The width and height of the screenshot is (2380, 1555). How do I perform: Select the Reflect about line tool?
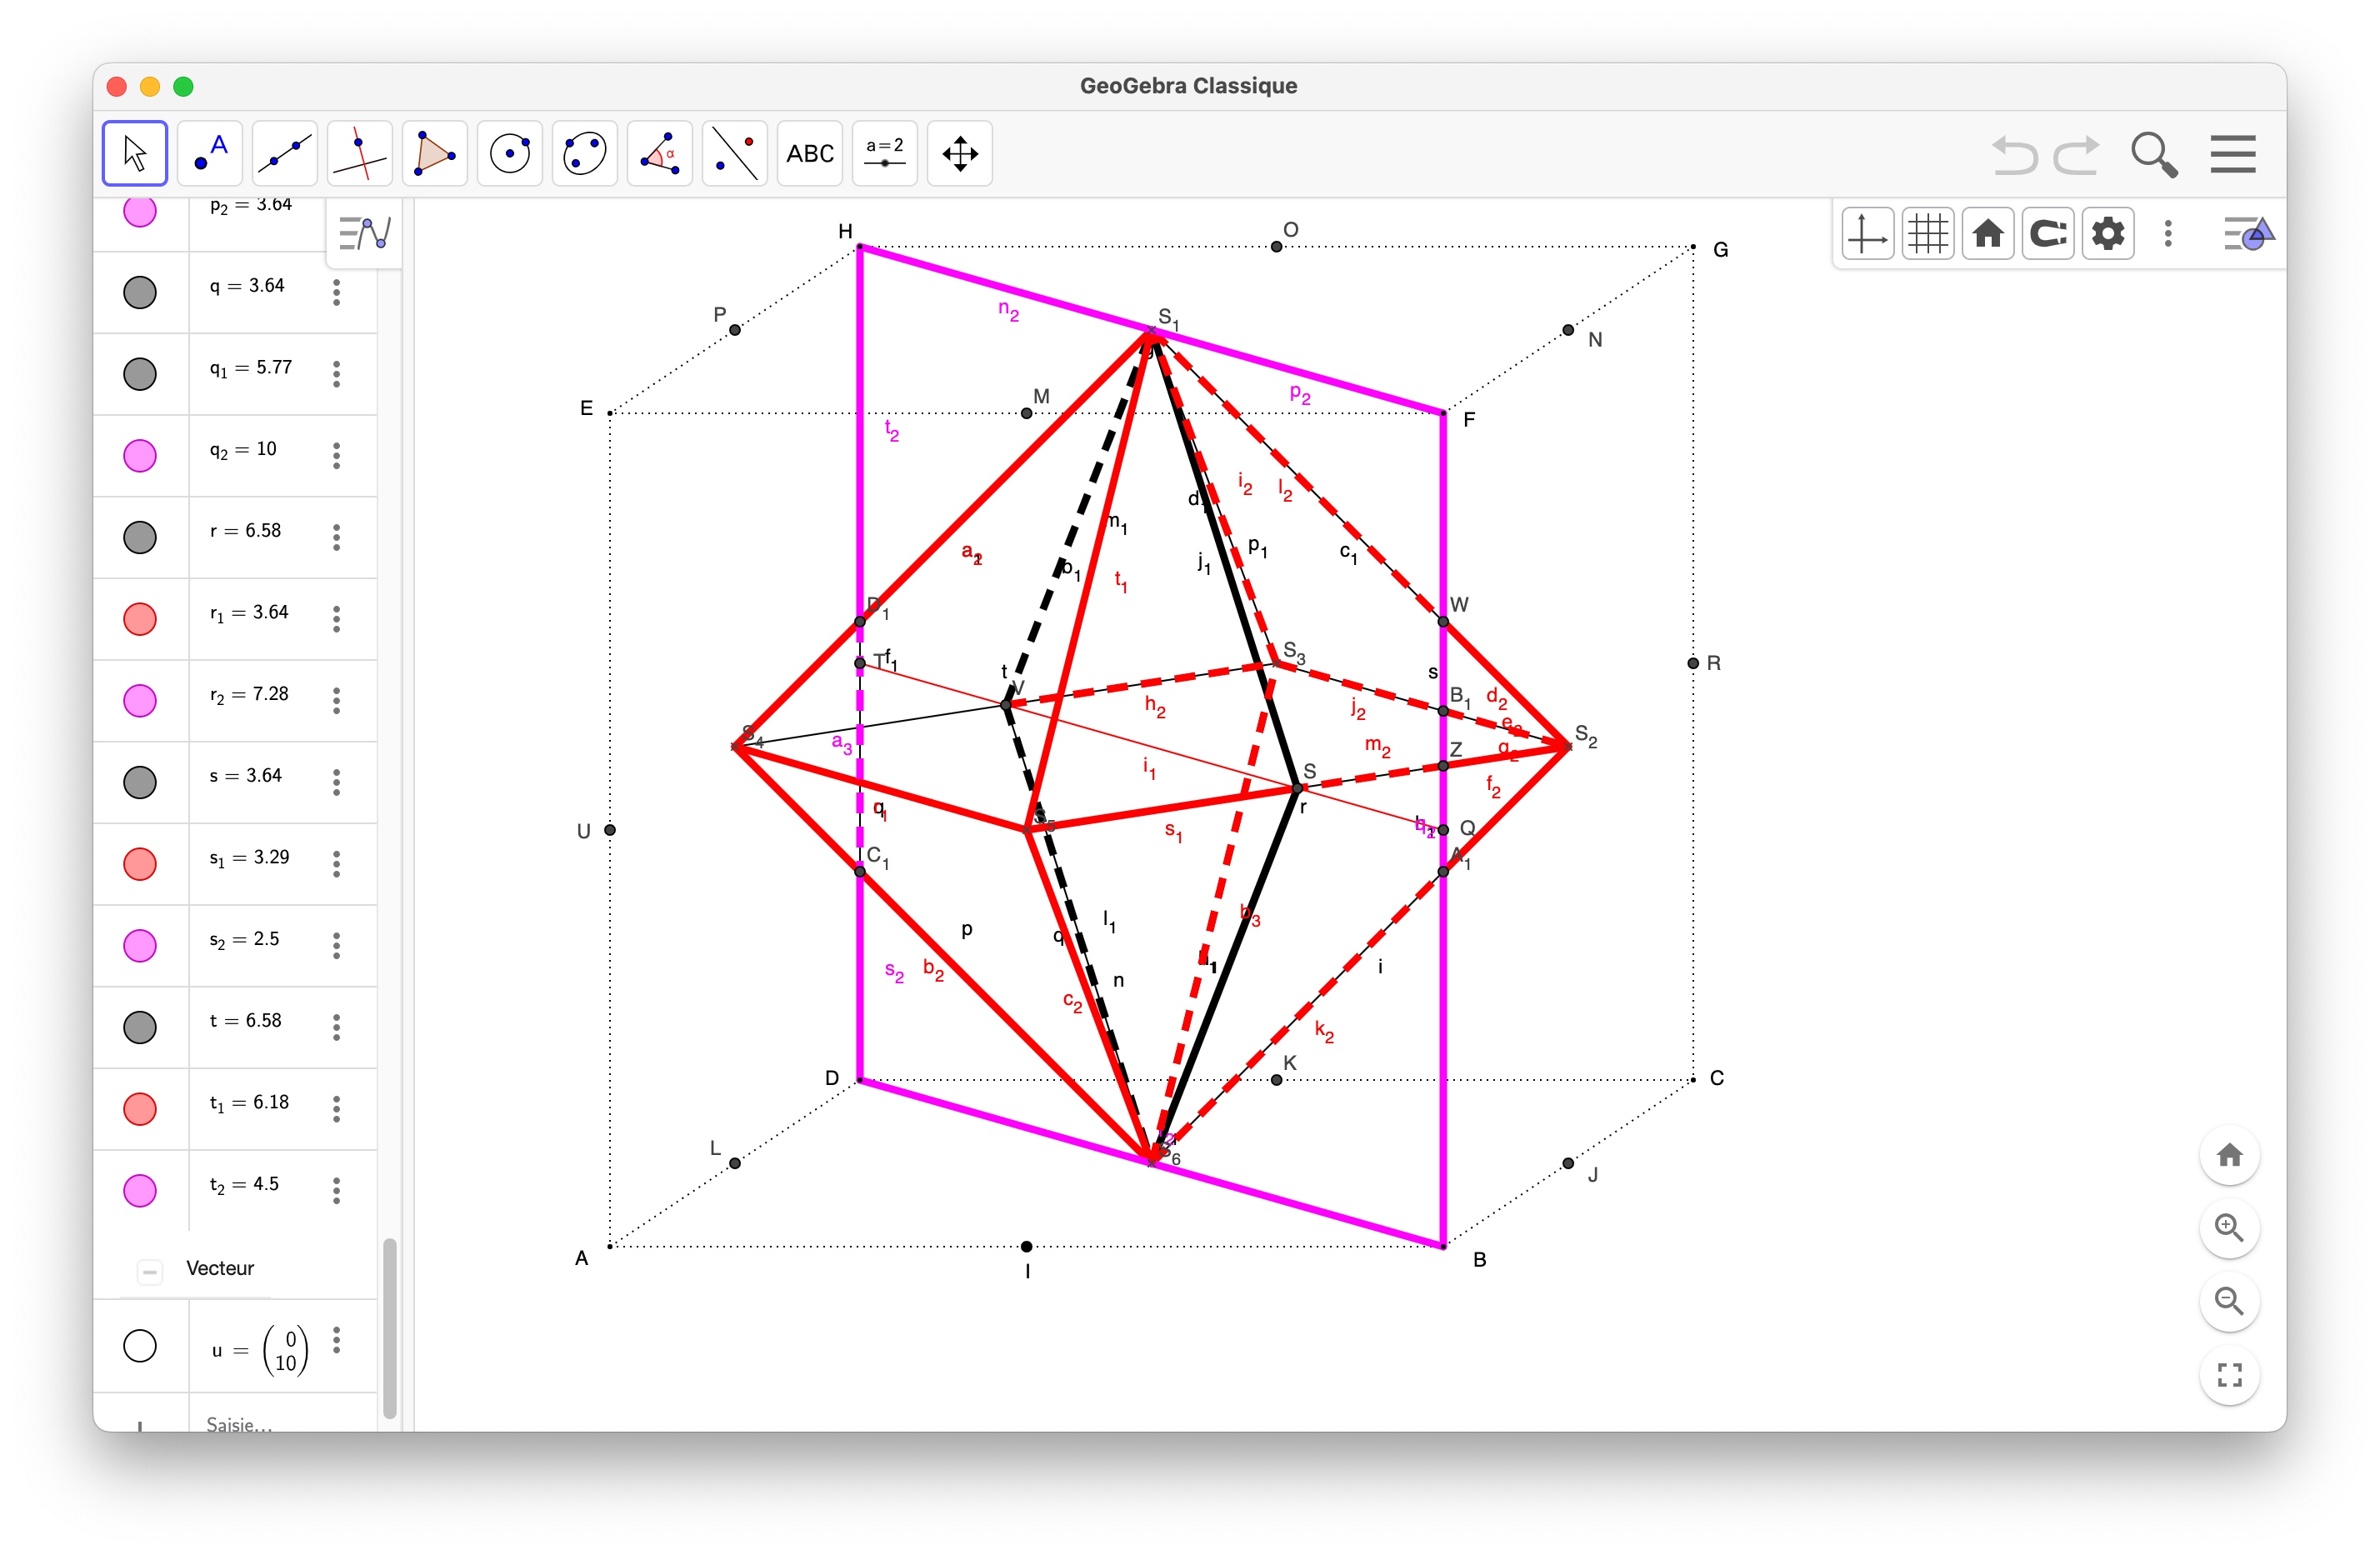pyautogui.click(x=735, y=153)
